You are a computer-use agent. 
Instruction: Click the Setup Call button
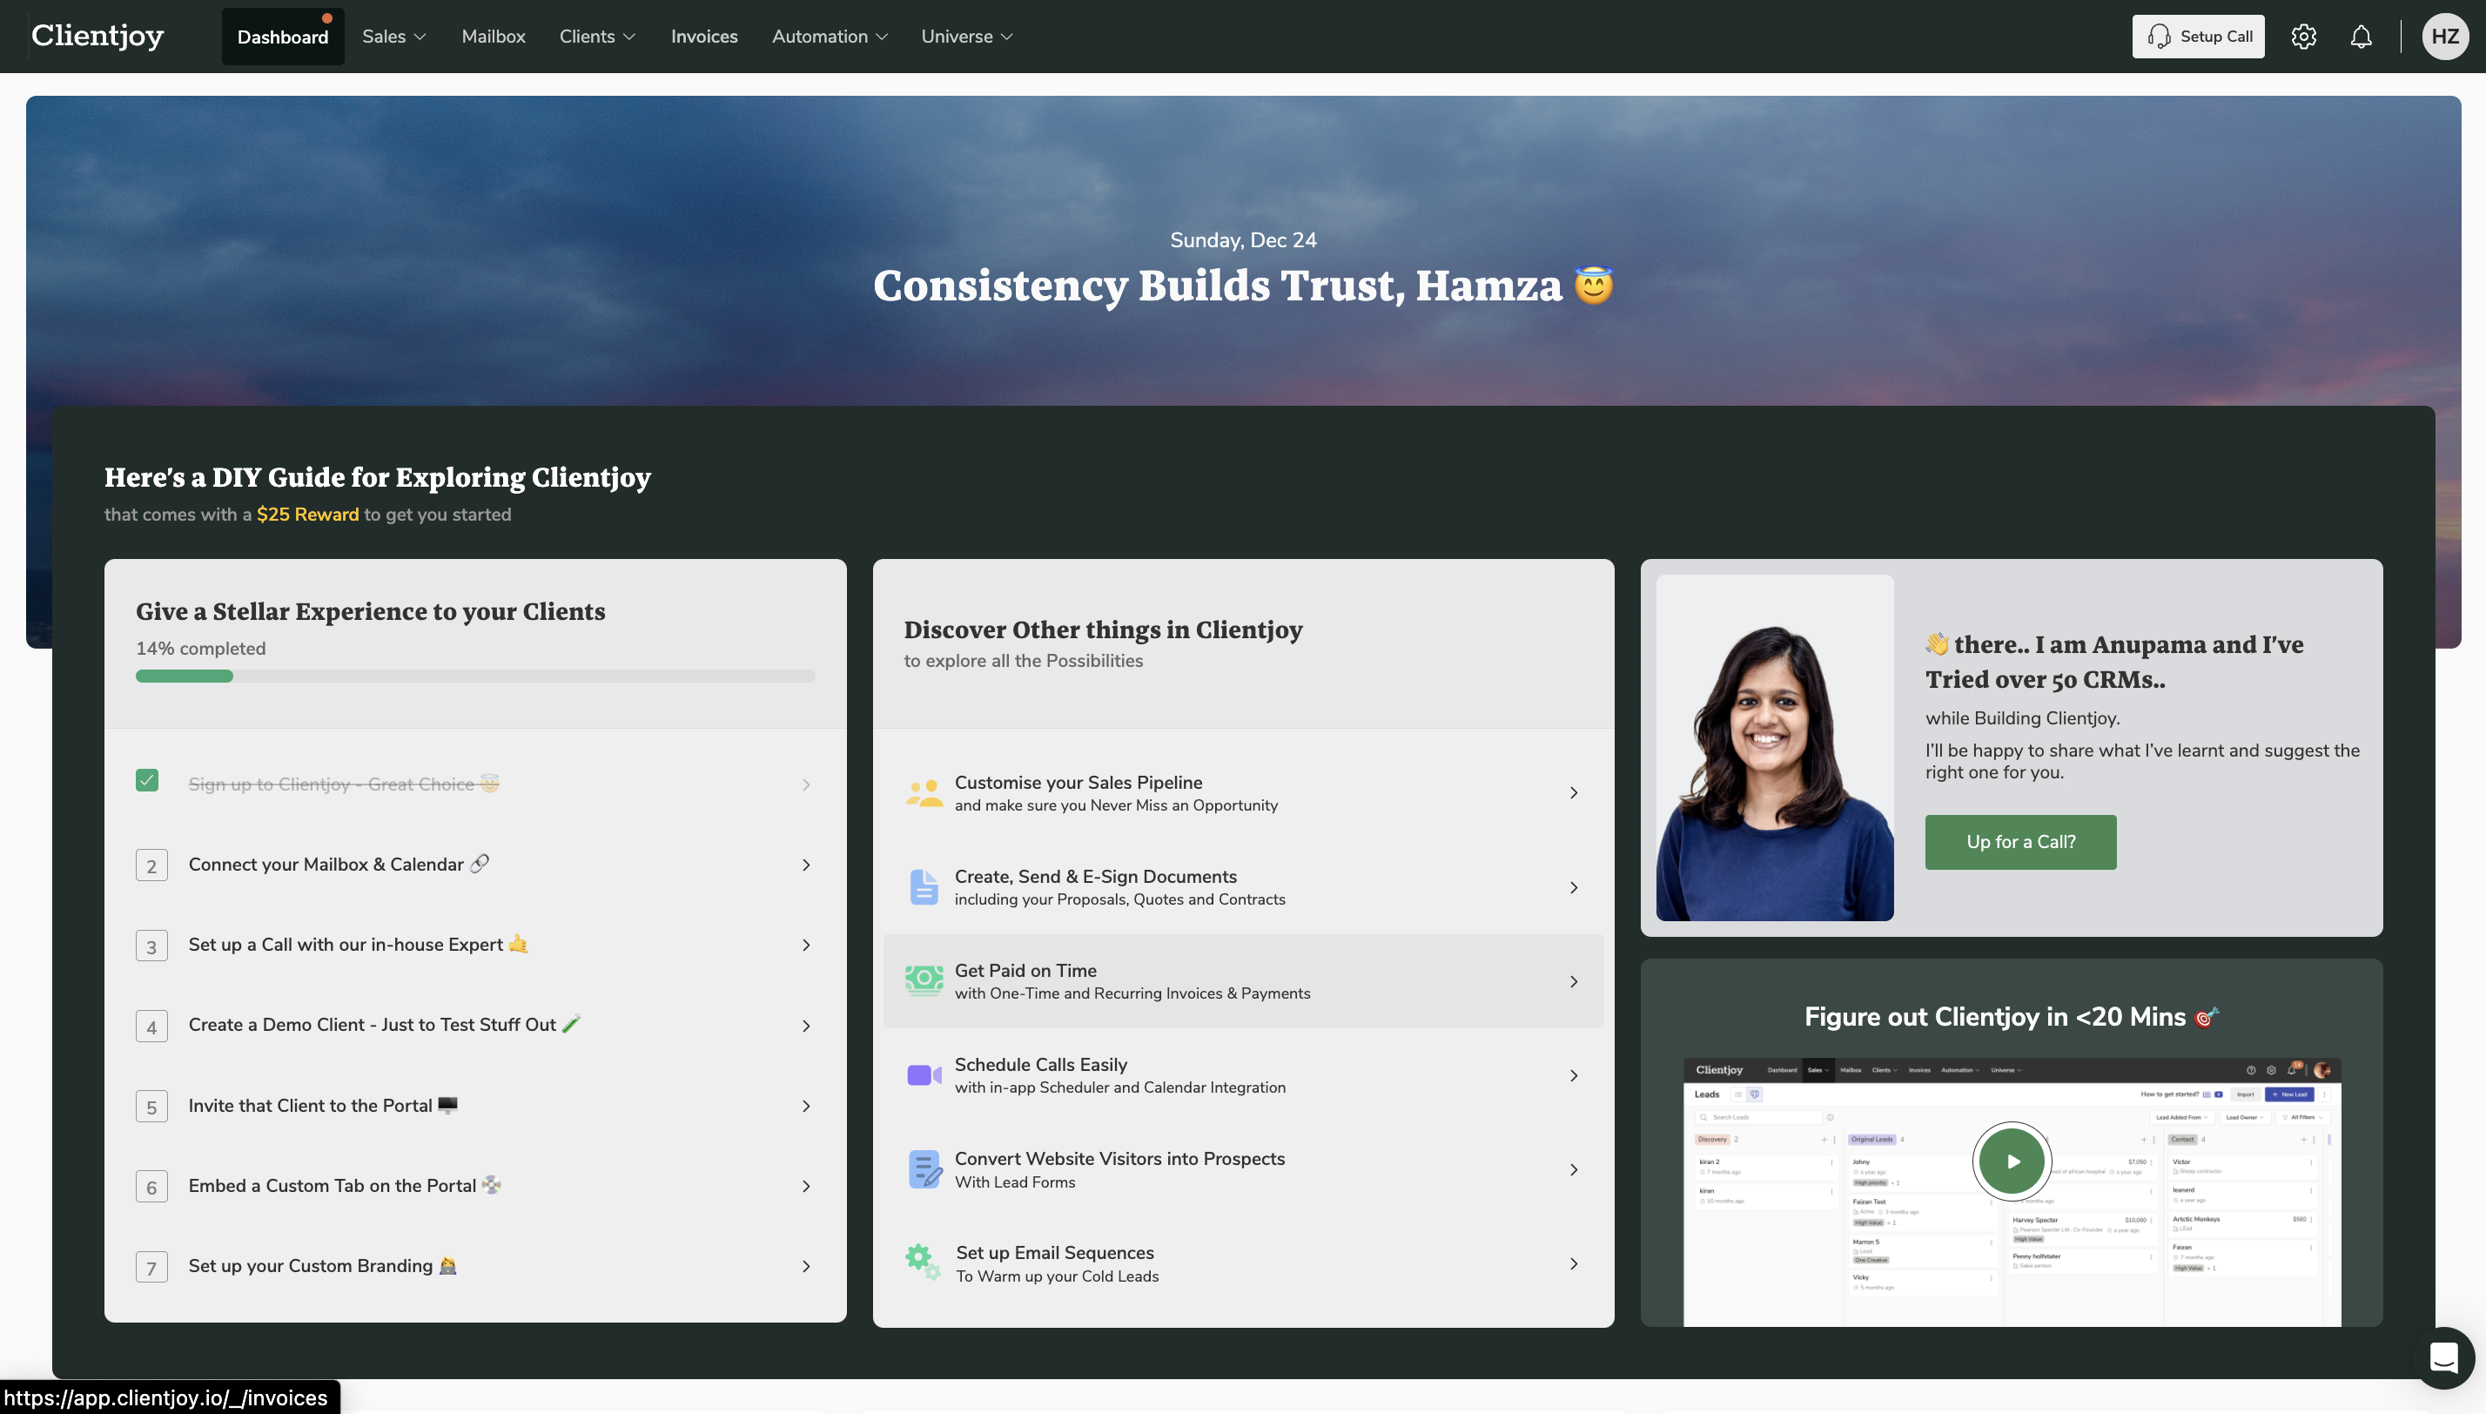(2198, 37)
